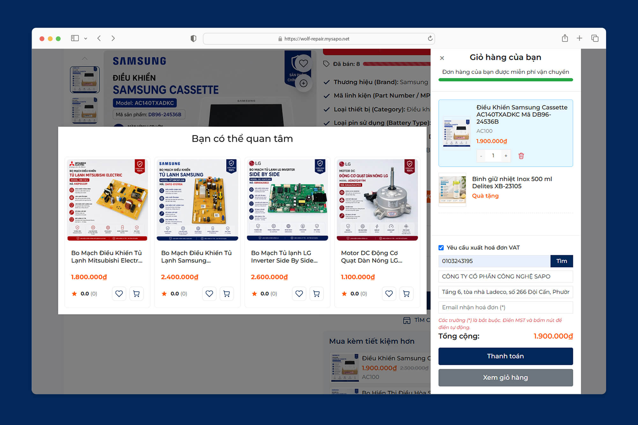This screenshot has width=638, height=425.
Task: Click the LG Side By Side 0.0 star rating
Action: [x=264, y=294]
